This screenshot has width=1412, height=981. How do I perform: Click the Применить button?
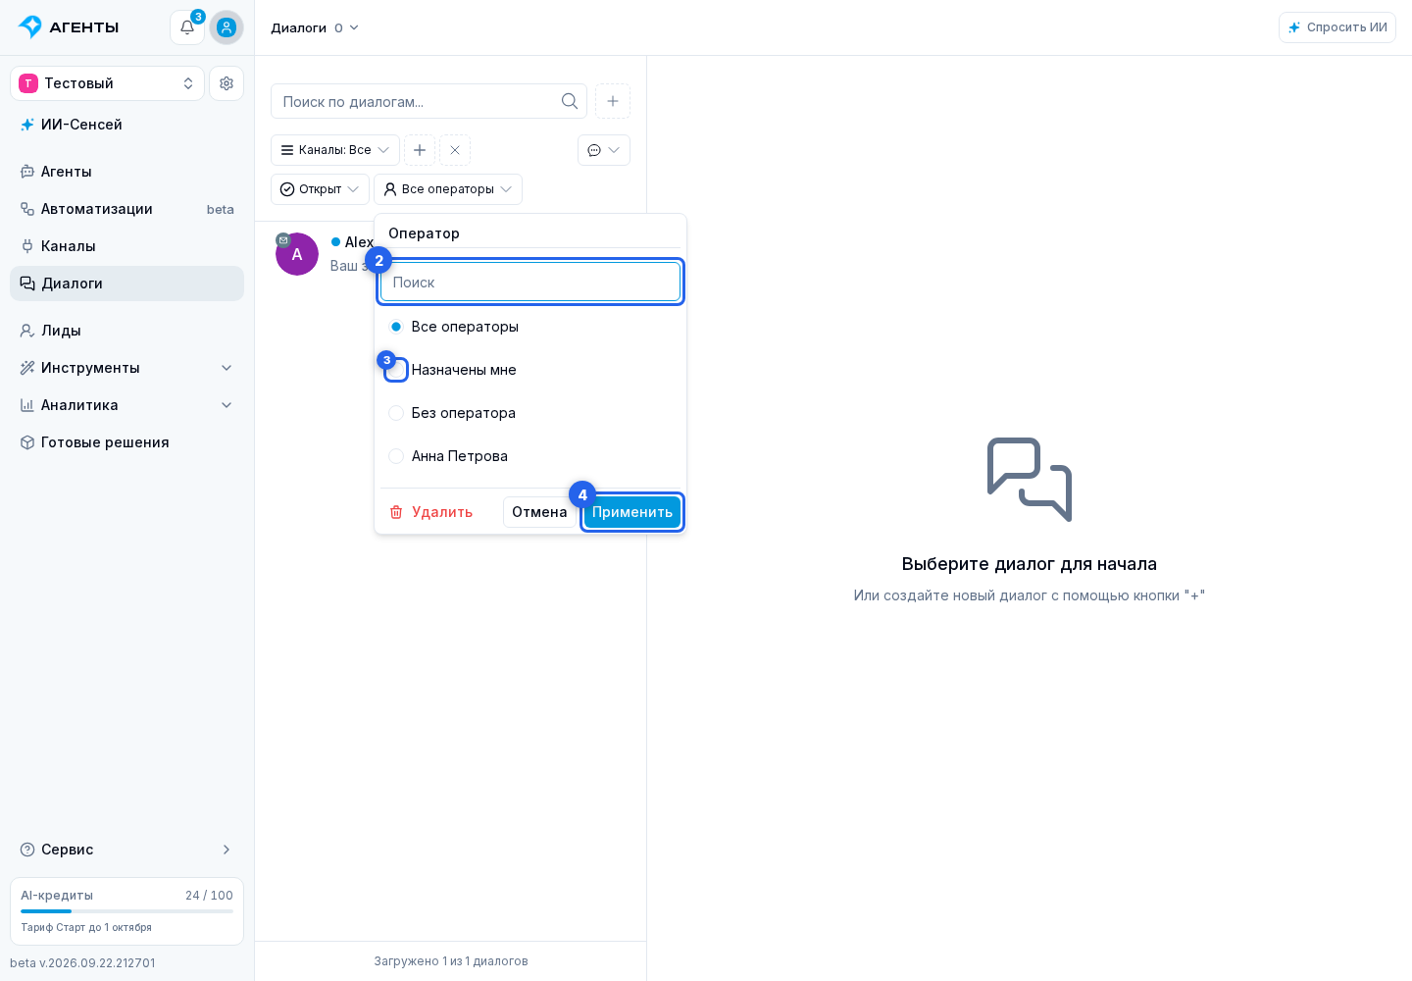(x=632, y=512)
